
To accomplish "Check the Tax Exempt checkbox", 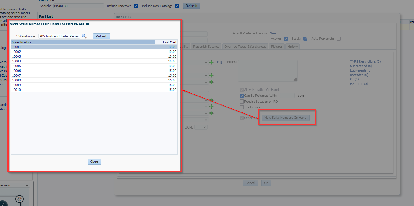I will tap(242, 107).
